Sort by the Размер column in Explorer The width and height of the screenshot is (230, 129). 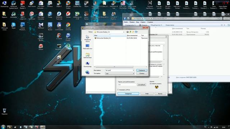203,29
